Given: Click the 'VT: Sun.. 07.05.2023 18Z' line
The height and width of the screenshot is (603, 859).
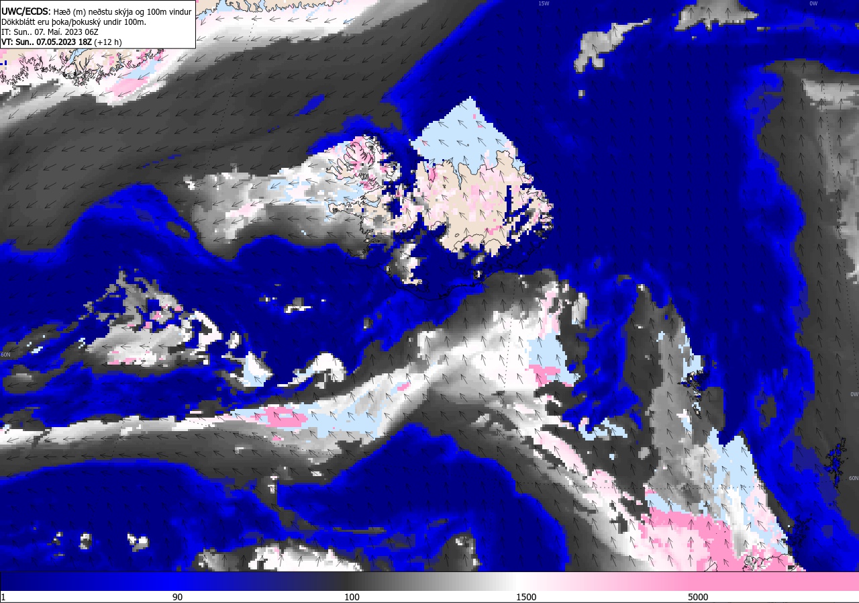Looking at the screenshot, I should tap(62, 42).
